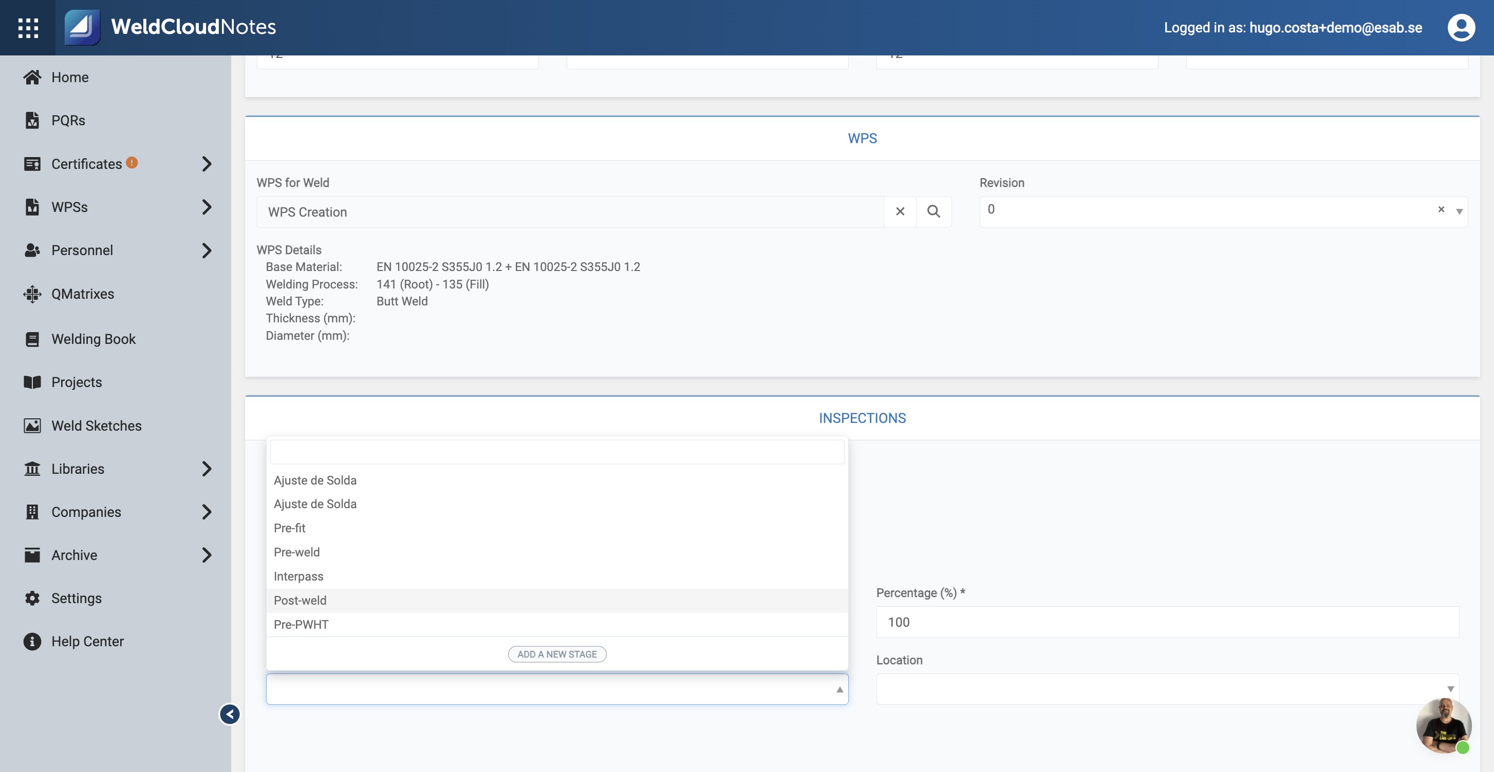Click the Settings gear icon
The width and height of the screenshot is (1494, 772).
click(x=32, y=598)
